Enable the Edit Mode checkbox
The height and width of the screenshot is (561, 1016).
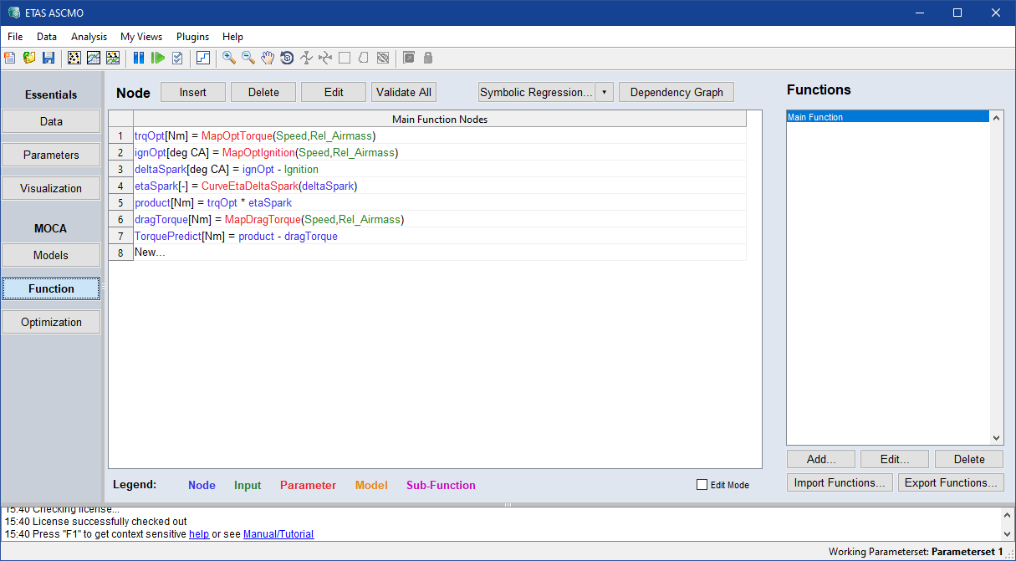click(702, 485)
